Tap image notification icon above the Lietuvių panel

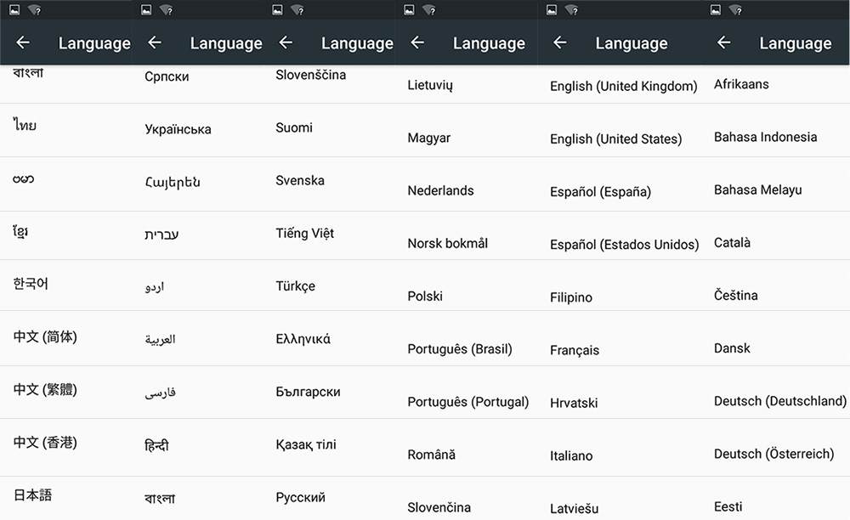409,10
